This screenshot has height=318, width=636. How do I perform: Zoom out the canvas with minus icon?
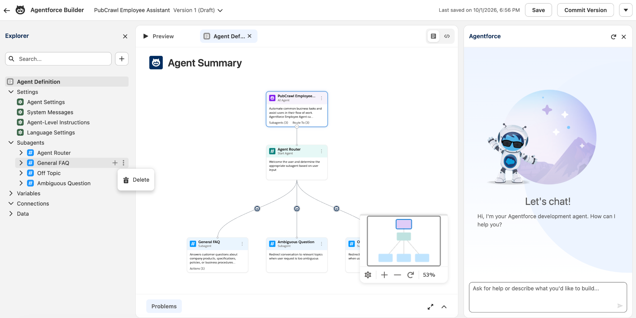397,275
